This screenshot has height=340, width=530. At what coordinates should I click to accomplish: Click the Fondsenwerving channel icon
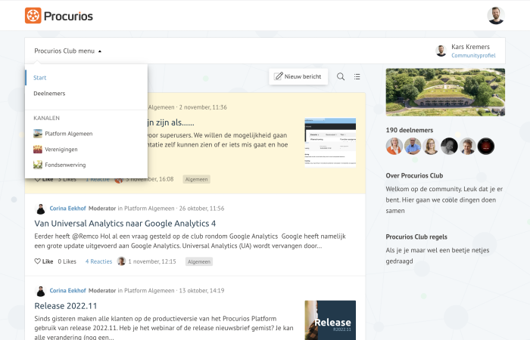pyautogui.click(x=38, y=165)
